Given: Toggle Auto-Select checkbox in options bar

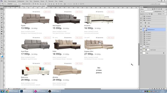Looking at the screenshot, I should coord(7,4).
